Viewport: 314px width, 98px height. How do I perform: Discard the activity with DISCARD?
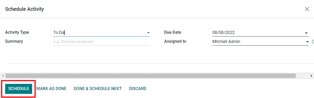[x=138, y=88]
